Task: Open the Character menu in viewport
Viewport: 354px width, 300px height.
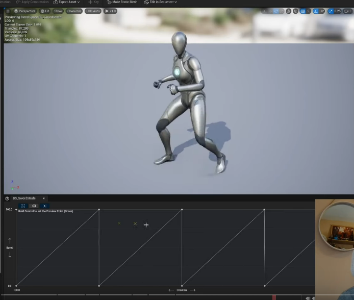Action: 74,11
